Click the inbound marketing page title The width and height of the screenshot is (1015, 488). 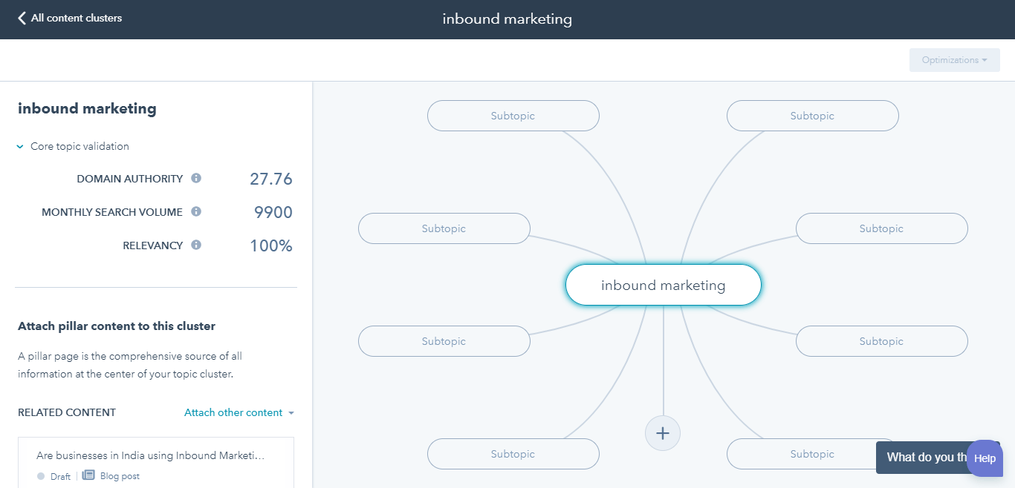pos(507,19)
